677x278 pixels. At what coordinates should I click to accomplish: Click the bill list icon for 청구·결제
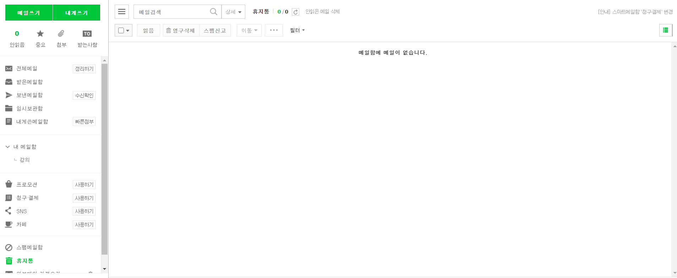pos(9,198)
